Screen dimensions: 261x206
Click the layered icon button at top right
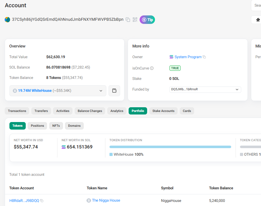[258, 20]
